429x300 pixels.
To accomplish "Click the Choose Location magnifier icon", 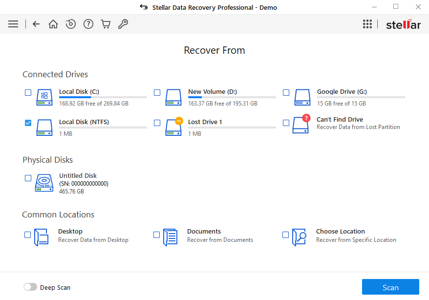I will click(x=300, y=237).
